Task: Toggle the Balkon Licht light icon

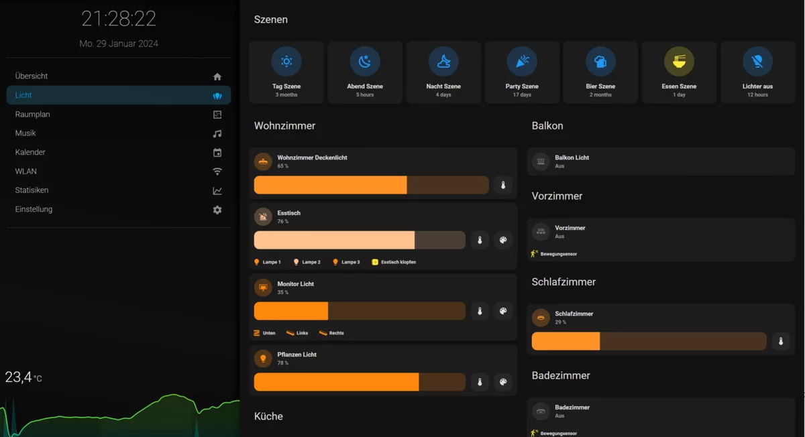Action: click(541, 162)
